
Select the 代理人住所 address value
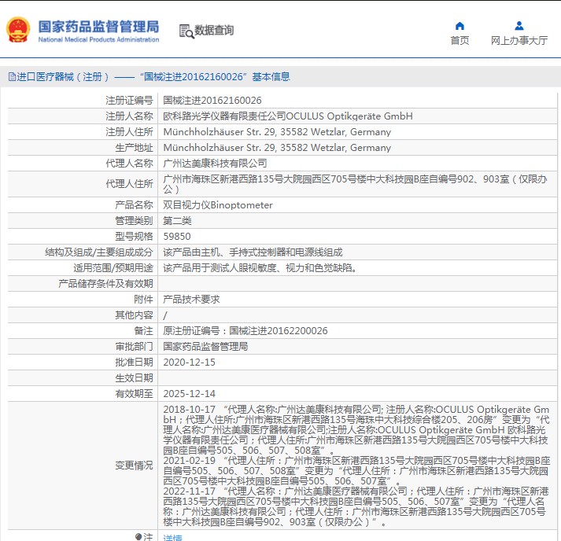click(x=356, y=184)
